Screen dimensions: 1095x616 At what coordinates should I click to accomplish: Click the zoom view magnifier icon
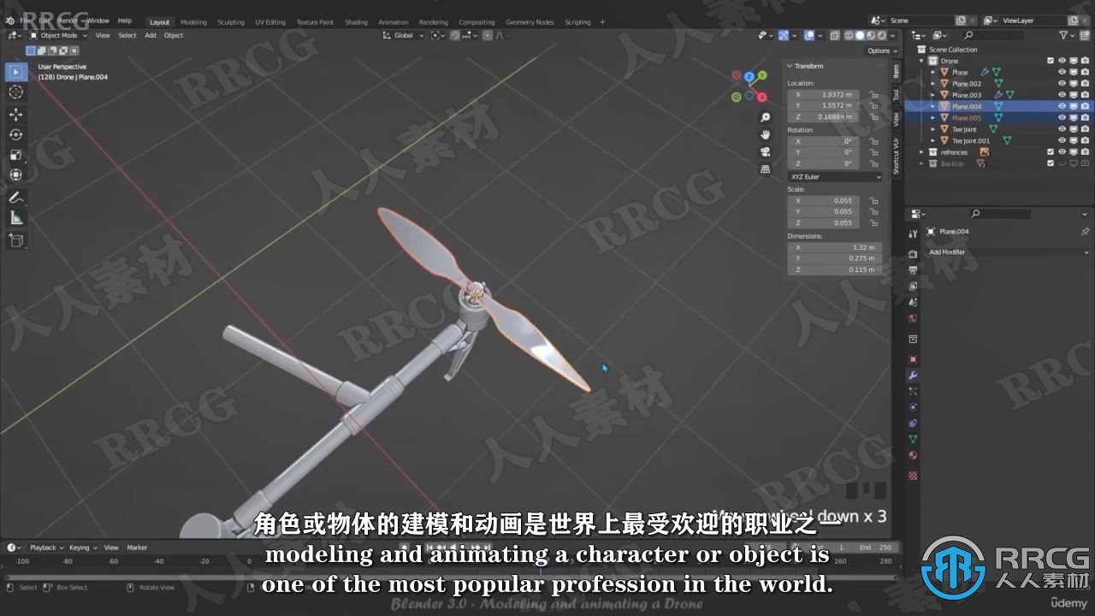click(766, 117)
